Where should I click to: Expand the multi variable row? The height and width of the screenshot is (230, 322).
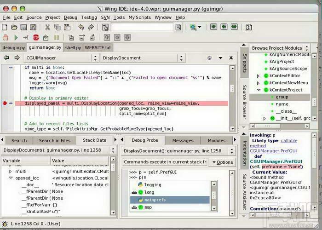point(11,172)
